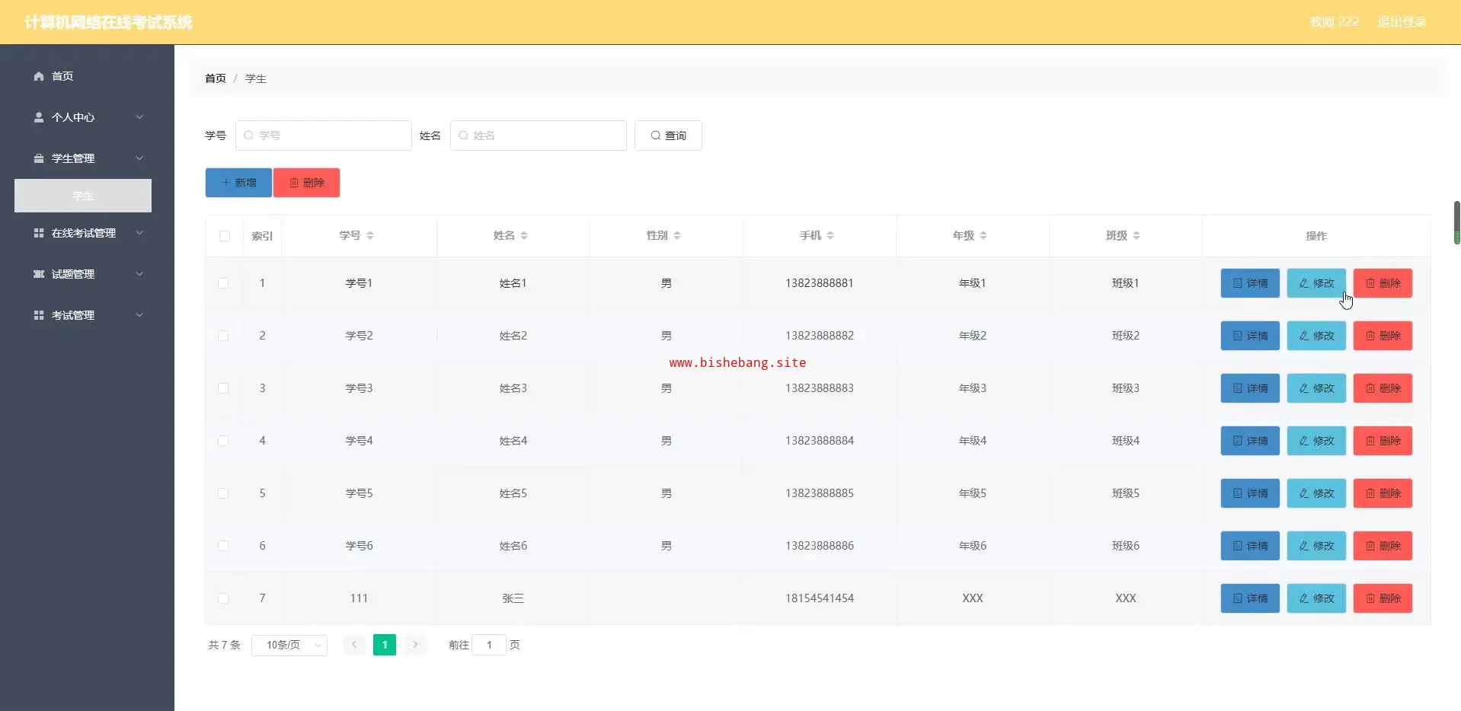
Task: Click the 考试管理 grid icon
Action: (x=39, y=315)
